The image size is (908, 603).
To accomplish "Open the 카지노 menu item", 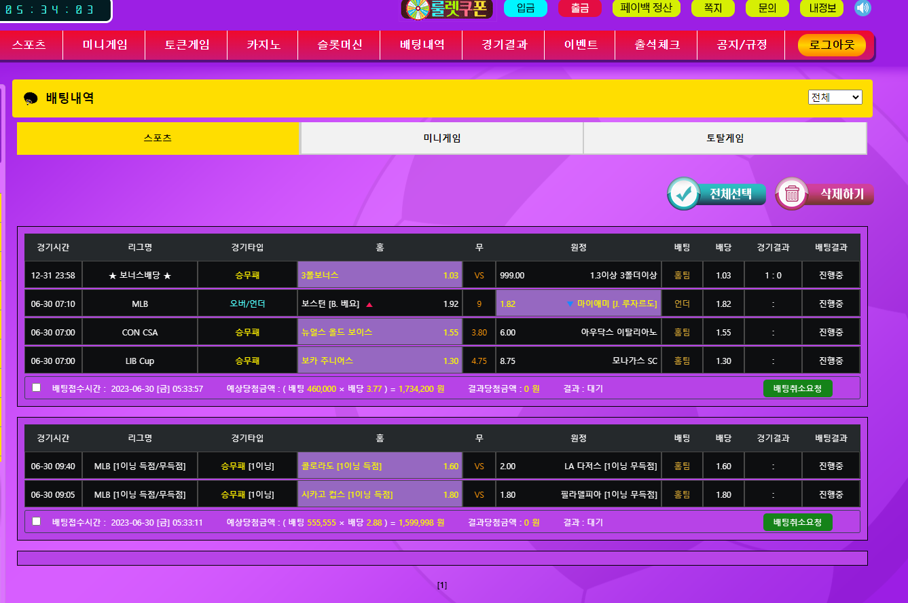I will click(263, 45).
